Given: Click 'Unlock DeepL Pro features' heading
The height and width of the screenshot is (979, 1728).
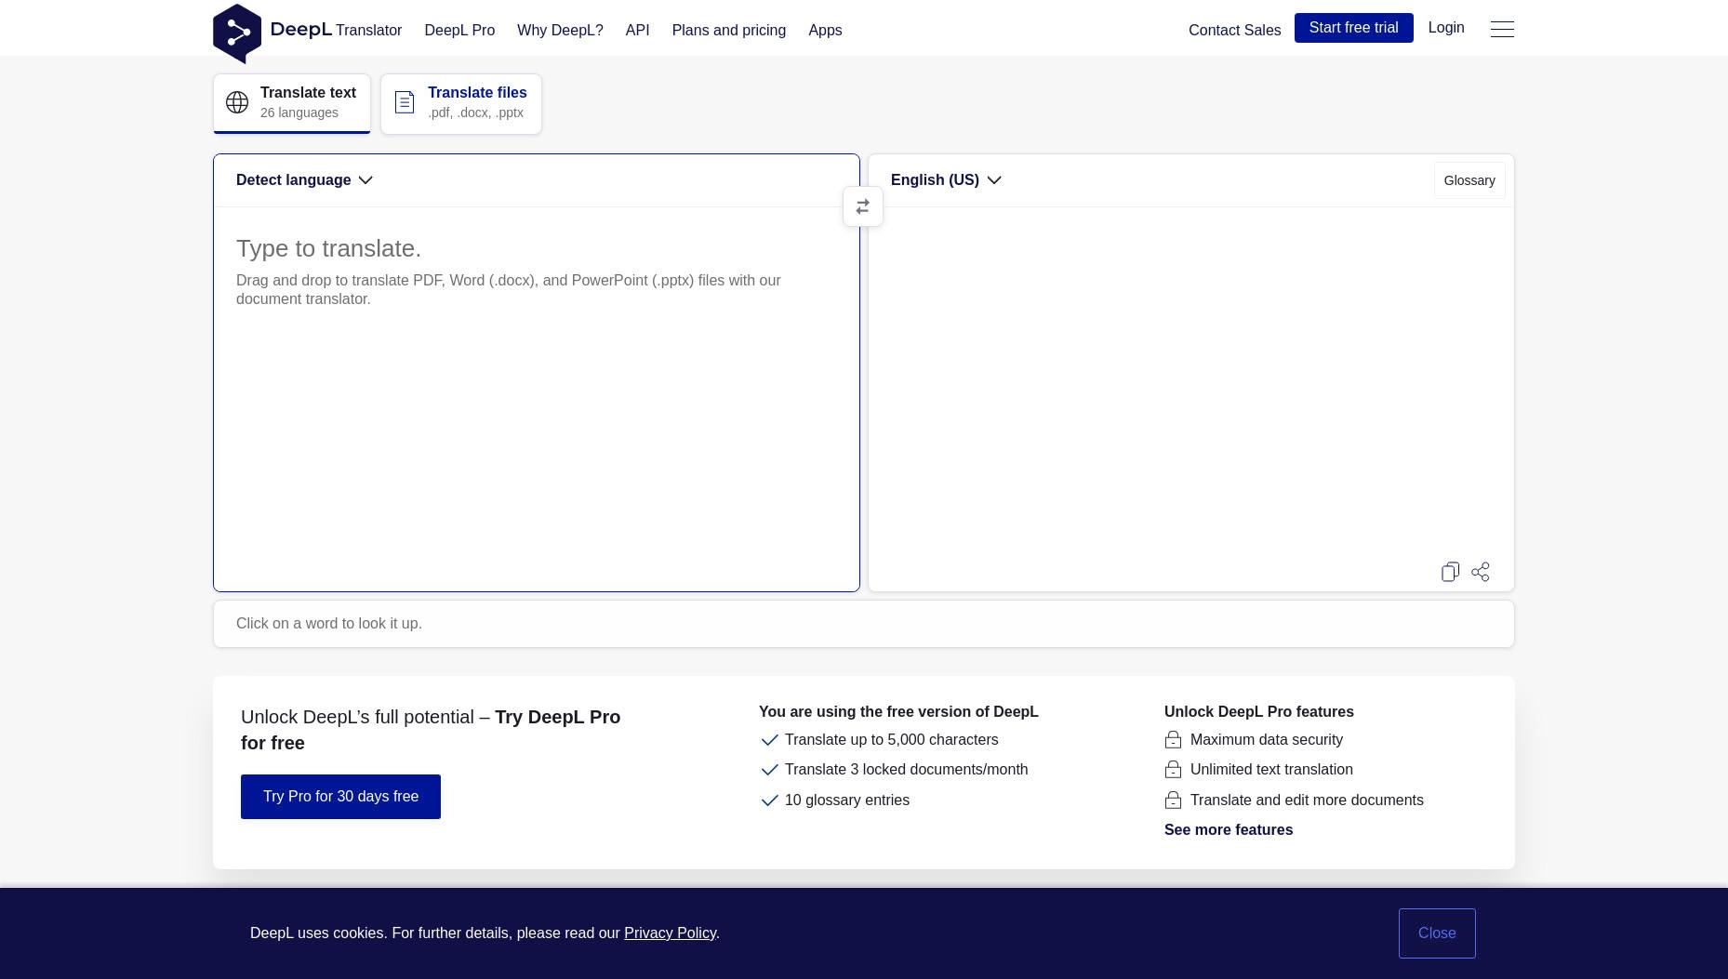Looking at the screenshot, I should [x=1259, y=712].
